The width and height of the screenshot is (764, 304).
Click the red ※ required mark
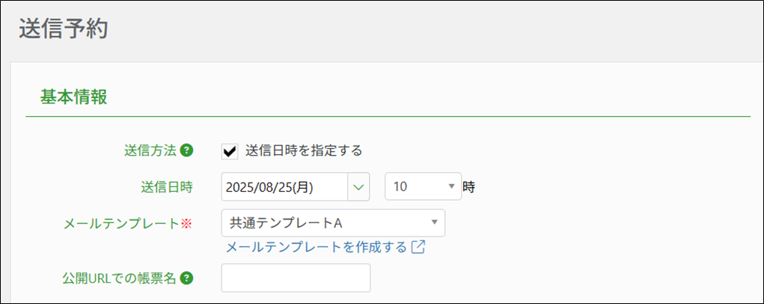click(188, 223)
